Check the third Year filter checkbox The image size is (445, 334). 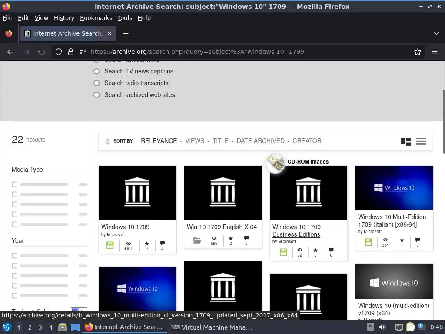pyautogui.click(x=14, y=276)
